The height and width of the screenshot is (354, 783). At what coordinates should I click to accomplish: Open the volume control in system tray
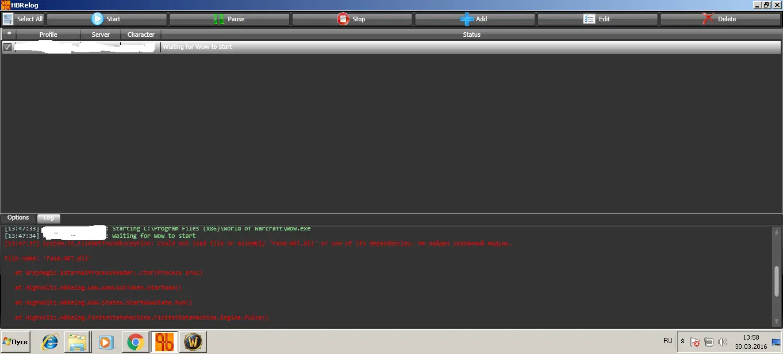(x=723, y=342)
